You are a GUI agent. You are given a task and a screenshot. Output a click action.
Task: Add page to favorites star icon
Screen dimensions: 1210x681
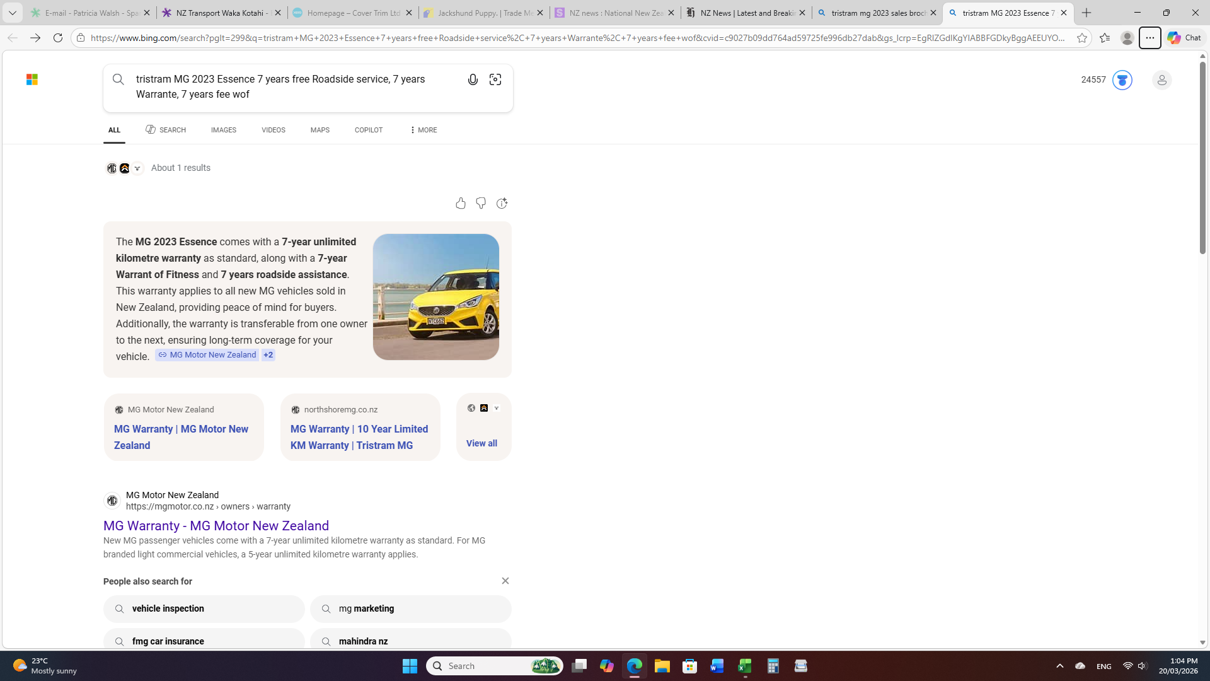pos(1082,38)
